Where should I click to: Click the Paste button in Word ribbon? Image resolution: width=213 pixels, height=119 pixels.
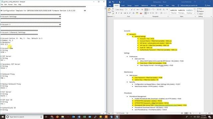pyautogui.click(x=109, y=11)
